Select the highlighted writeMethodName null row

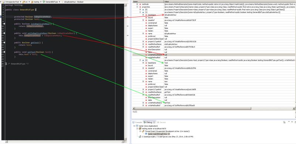click(214, 55)
